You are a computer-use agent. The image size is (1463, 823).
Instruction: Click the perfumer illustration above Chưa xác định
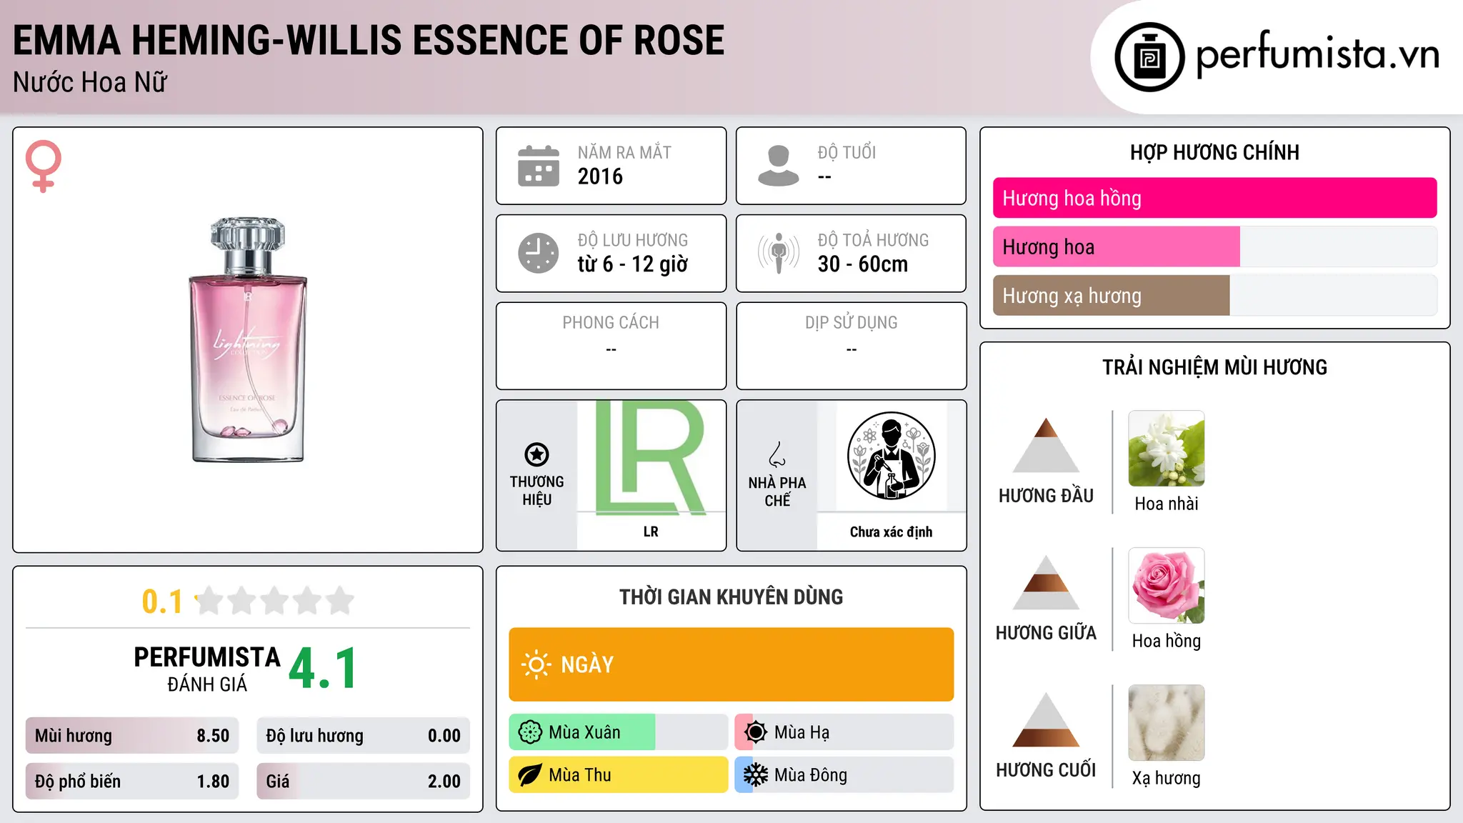(891, 456)
